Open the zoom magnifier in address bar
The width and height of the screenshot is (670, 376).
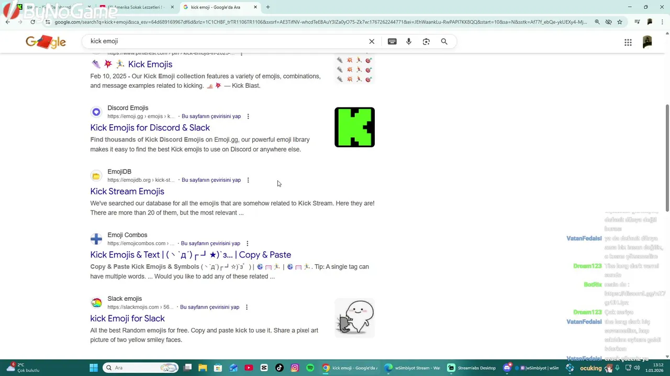point(597,22)
